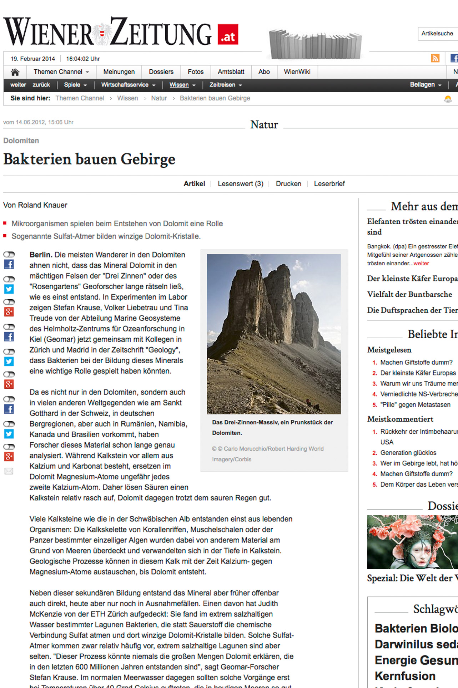458x688 pixels.
Task: Open the Meinungen menu item
Action: (119, 72)
